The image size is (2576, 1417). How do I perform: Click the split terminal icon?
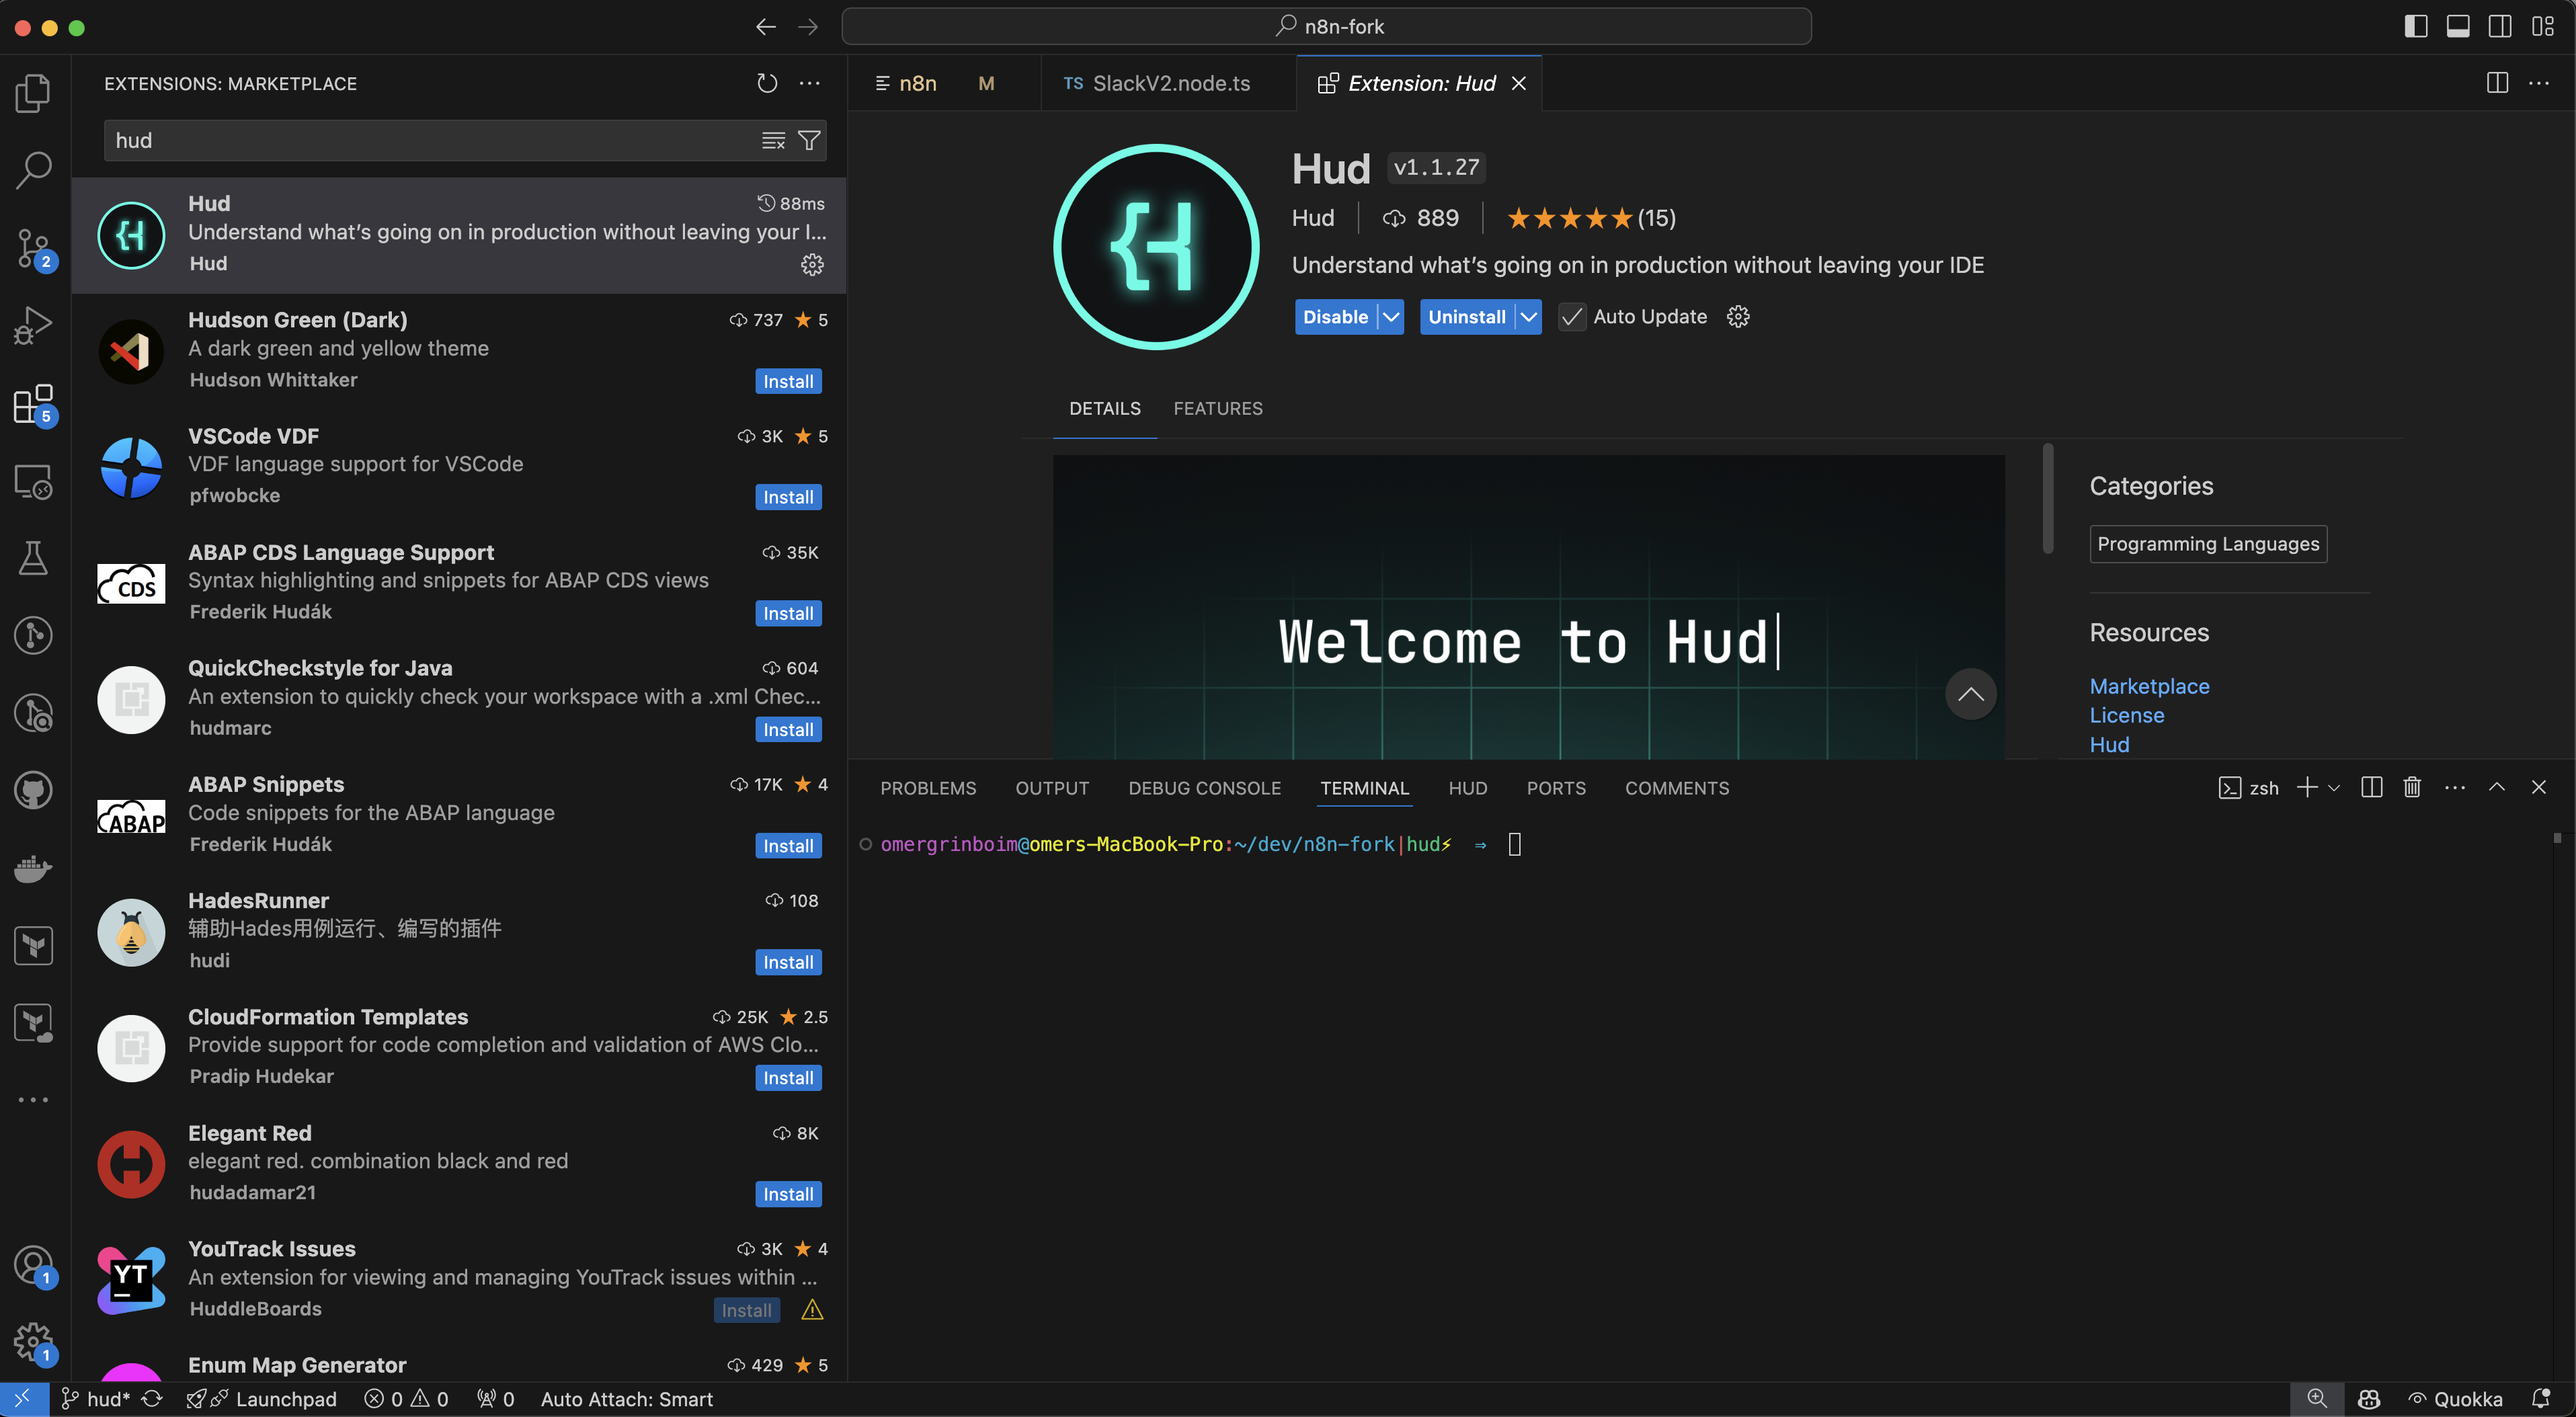click(x=2371, y=788)
